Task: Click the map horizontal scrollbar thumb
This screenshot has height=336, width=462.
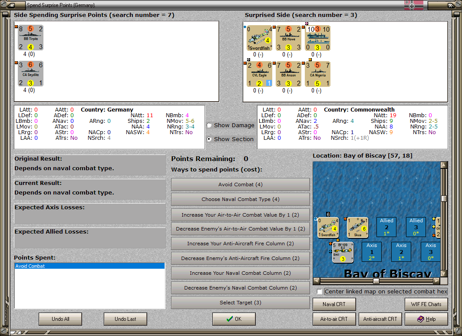Action: 376,281
